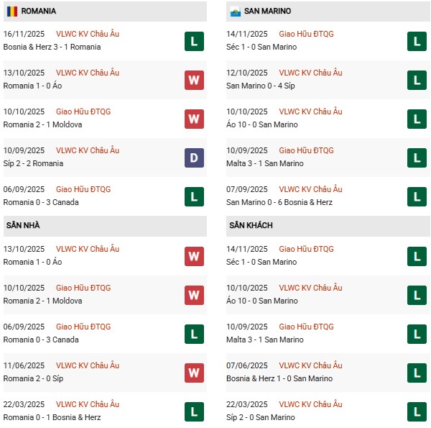Click the L badge for Bosnia & Herz 1 - 0 San Marino
The width and height of the screenshot is (431, 428).
[417, 373]
